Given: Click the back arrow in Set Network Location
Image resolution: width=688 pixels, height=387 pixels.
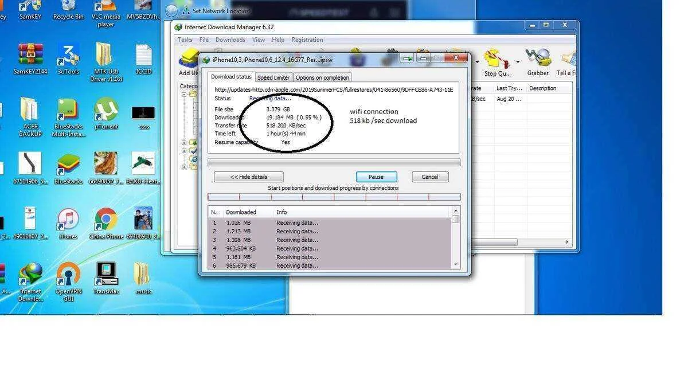Looking at the screenshot, I should click(171, 11).
